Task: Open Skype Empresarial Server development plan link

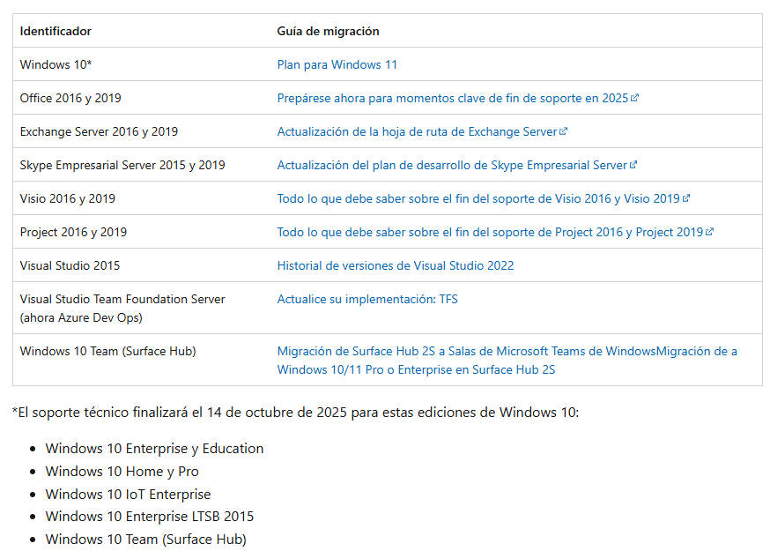Action: pyautogui.click(x=451, y=165)
